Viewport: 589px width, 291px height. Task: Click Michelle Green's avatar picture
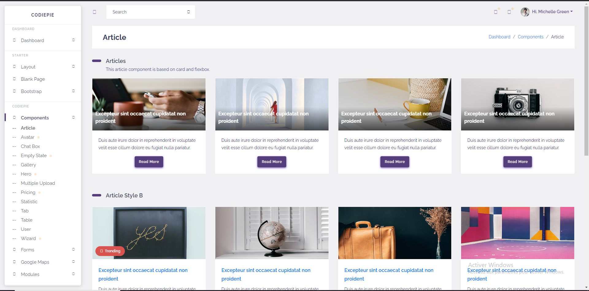pos(525,12)
